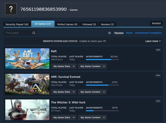The width and height of the screenshot is (166, 123).
Task: Open the ARK: Survival Evolved cover thumbnail
Action: 27,84
